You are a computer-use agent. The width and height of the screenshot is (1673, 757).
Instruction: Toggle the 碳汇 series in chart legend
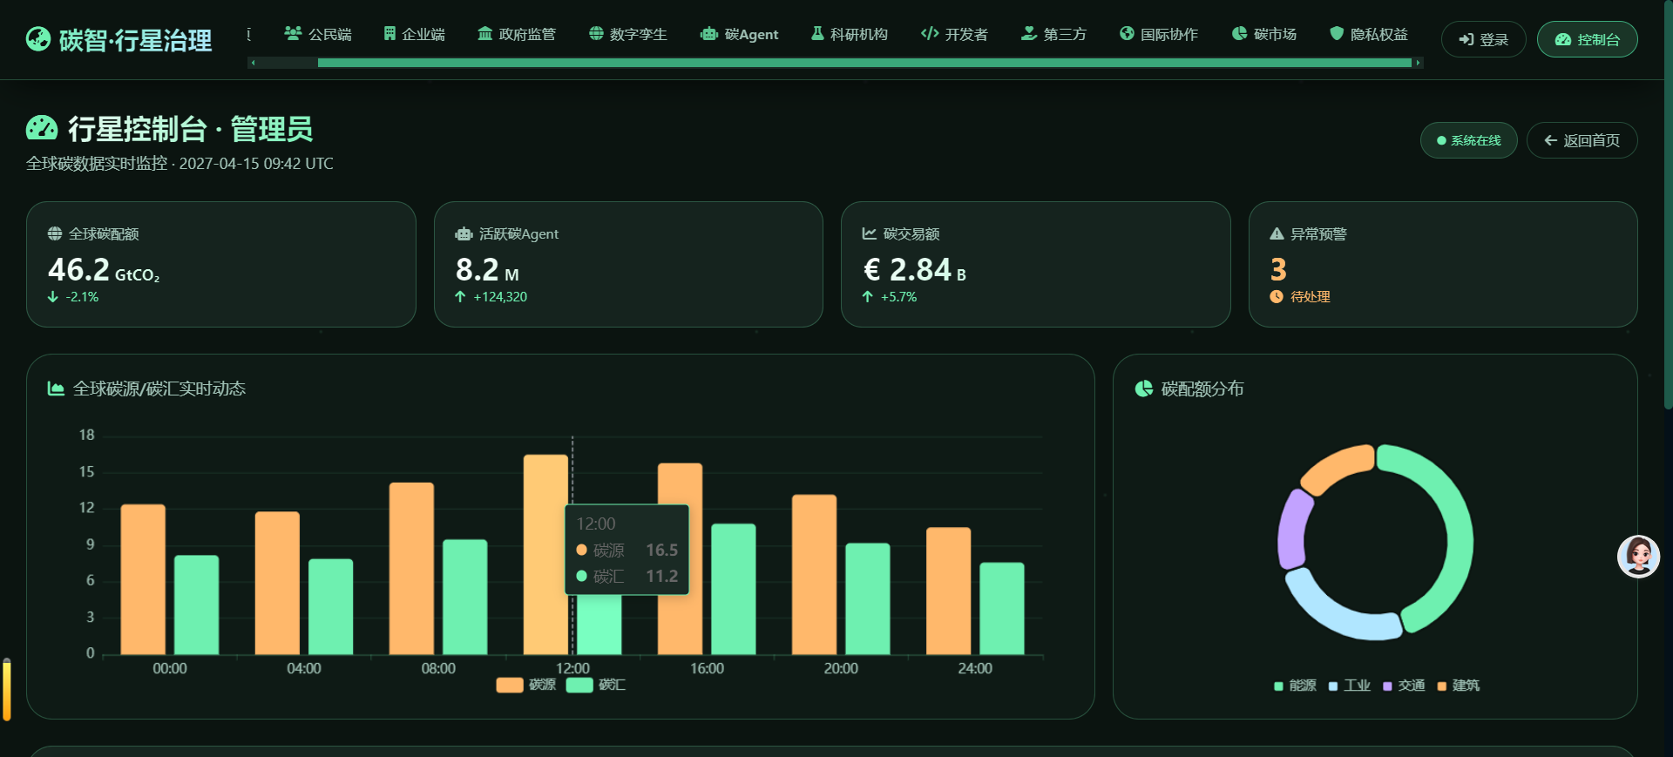coord(596,685)
